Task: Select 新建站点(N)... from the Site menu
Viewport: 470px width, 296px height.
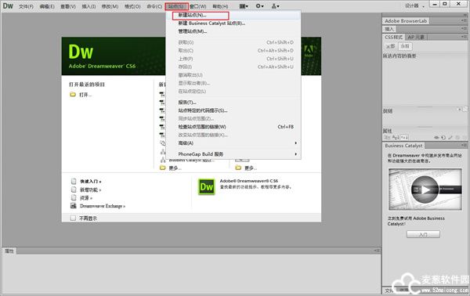Action: point(192,15)
